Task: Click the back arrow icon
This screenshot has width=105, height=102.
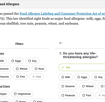Action: [x=61, y=43]
